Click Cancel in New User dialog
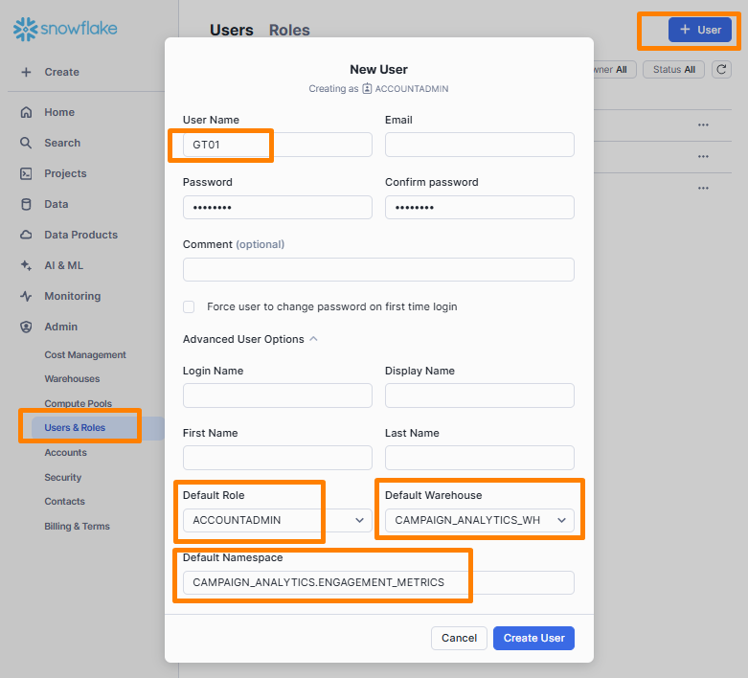Screen dimensions: 748x678 pyautogui.click(x=459, y=639)
